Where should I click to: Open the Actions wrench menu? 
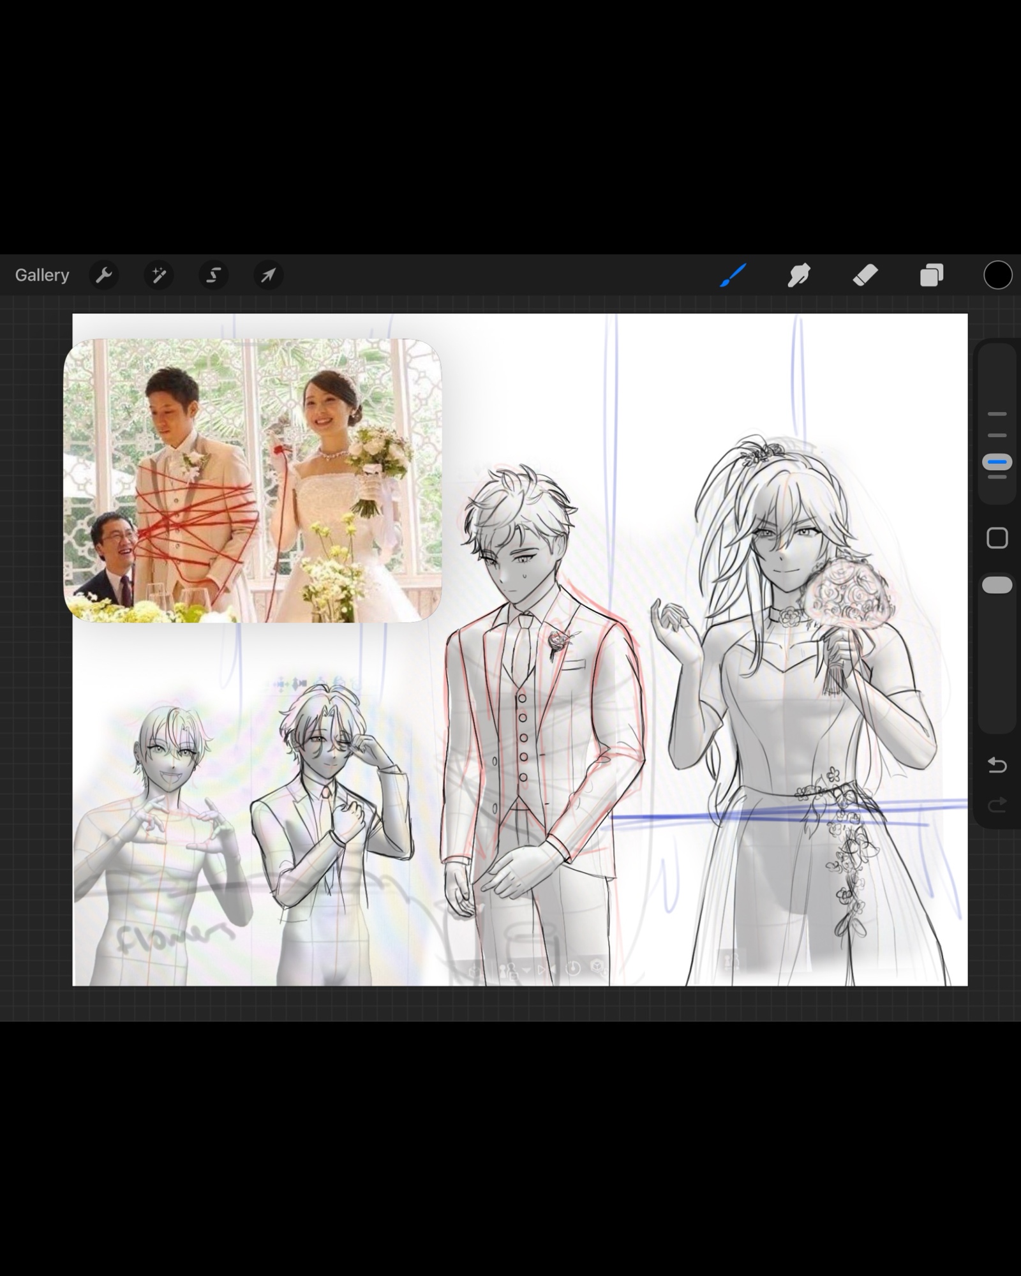coord(104,275)
